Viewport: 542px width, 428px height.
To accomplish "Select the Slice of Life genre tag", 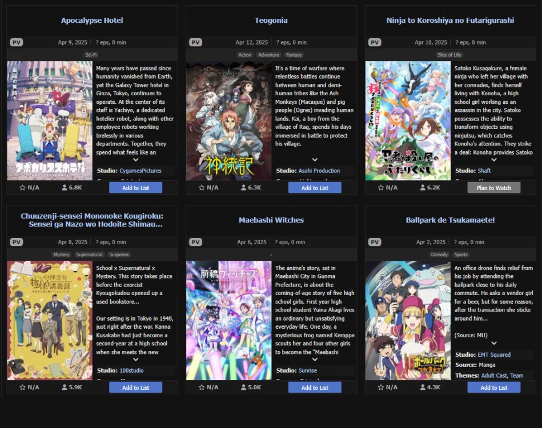I will click(449, 55).
